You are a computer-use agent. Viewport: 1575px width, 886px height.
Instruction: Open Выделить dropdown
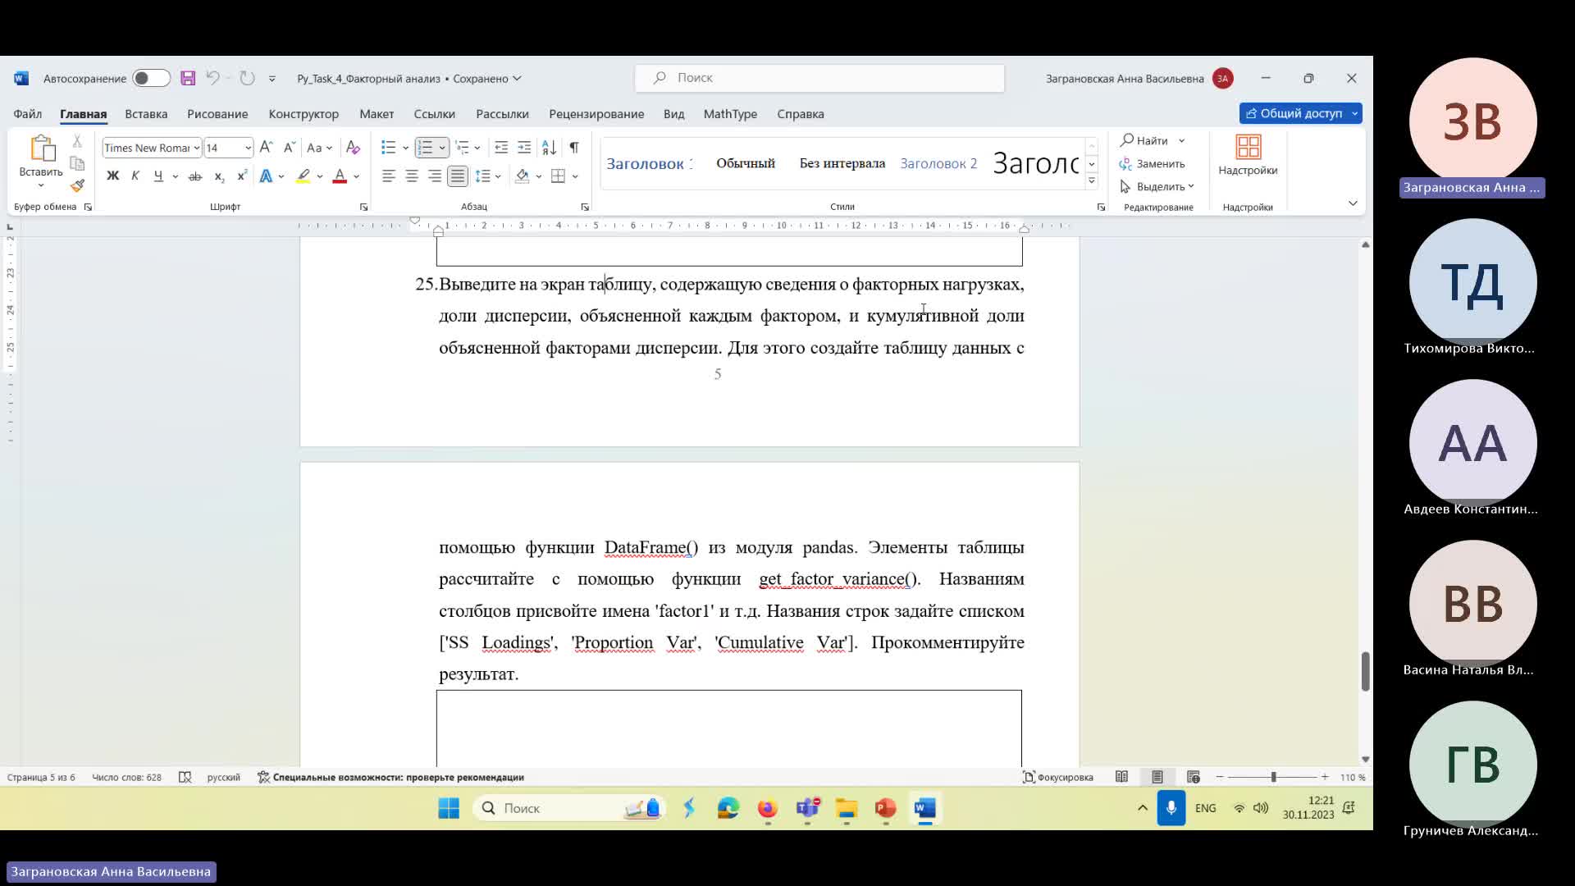click(1157, 186)
